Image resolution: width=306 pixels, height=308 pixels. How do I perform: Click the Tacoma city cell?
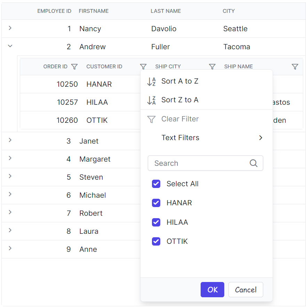(237, 47)
